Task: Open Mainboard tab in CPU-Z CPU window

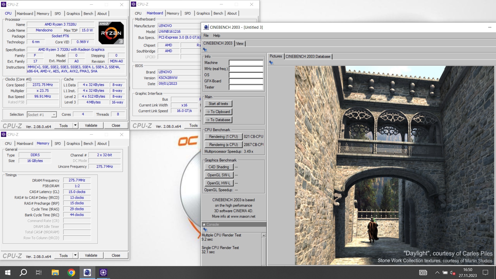Action: pyautogui.click(x=25, y=13)
